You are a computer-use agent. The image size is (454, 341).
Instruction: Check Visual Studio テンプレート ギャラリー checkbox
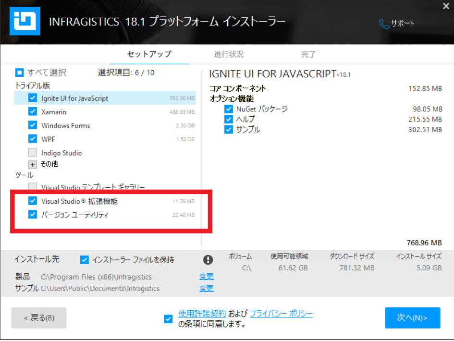point(33,186)
